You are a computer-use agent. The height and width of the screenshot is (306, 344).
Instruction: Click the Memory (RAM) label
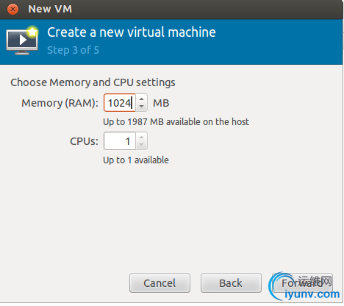(x=60, y=103)
